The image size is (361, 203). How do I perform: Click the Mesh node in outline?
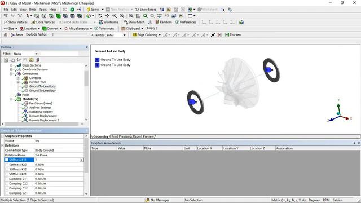tap(25, 95)
